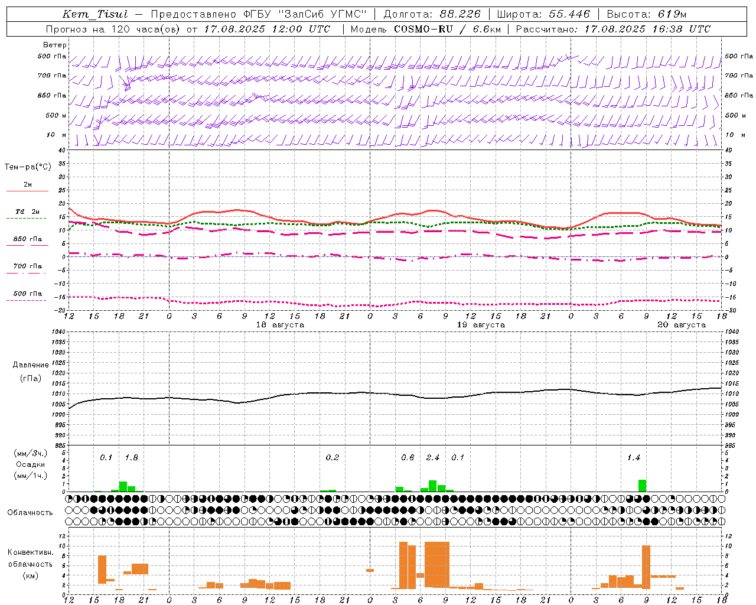756x605 pixels.
Task: Click the Kem_Tisul station title
Action: click(95, 14)
